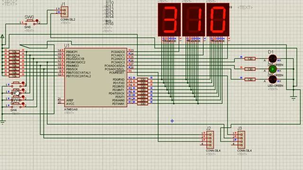Viewport: 303px width, 170px height.
Task: Click the PD0/RXD pin label
Action: (x=119, y=80)
